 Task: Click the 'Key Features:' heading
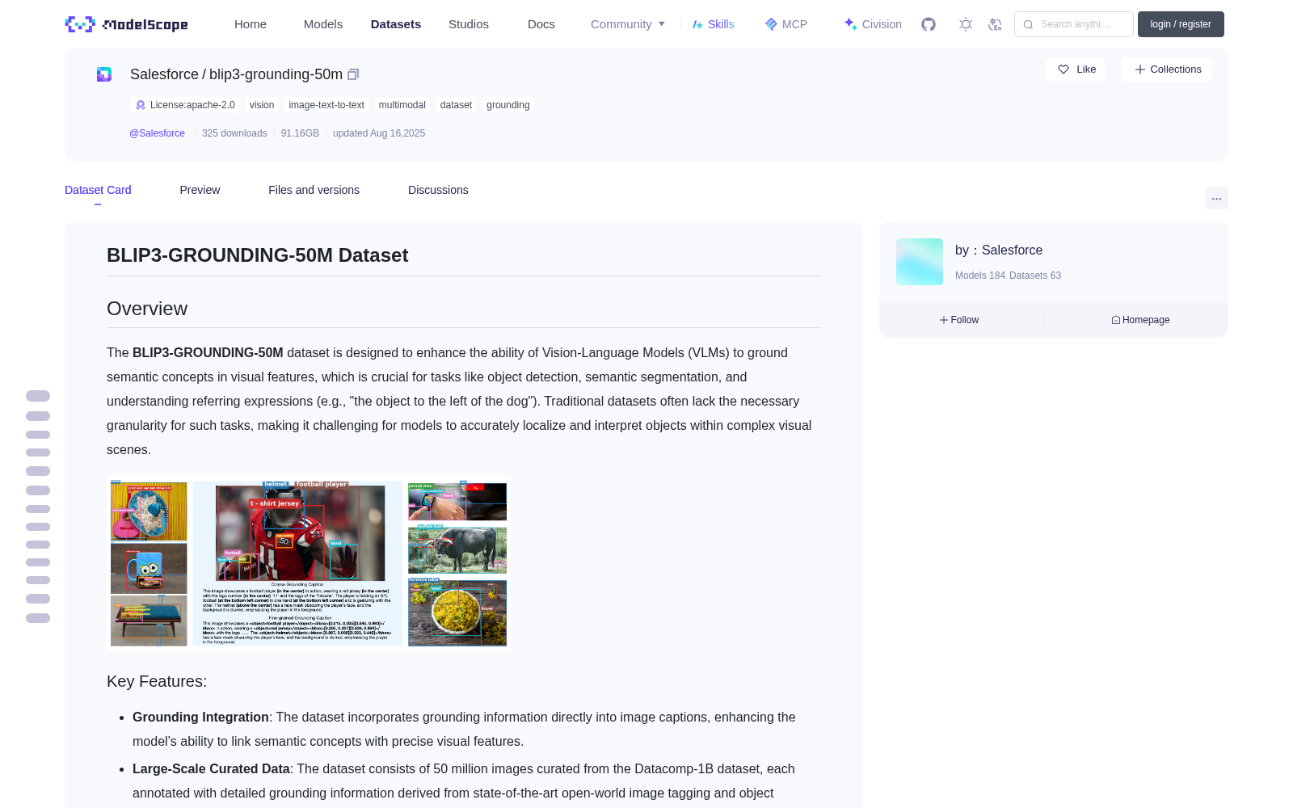(x=157, y=681)
